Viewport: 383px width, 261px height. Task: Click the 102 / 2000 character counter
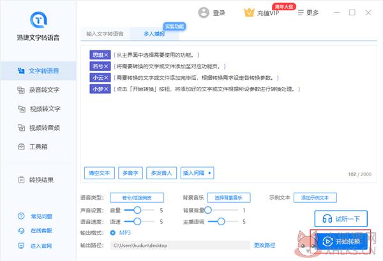coord(359,174)
